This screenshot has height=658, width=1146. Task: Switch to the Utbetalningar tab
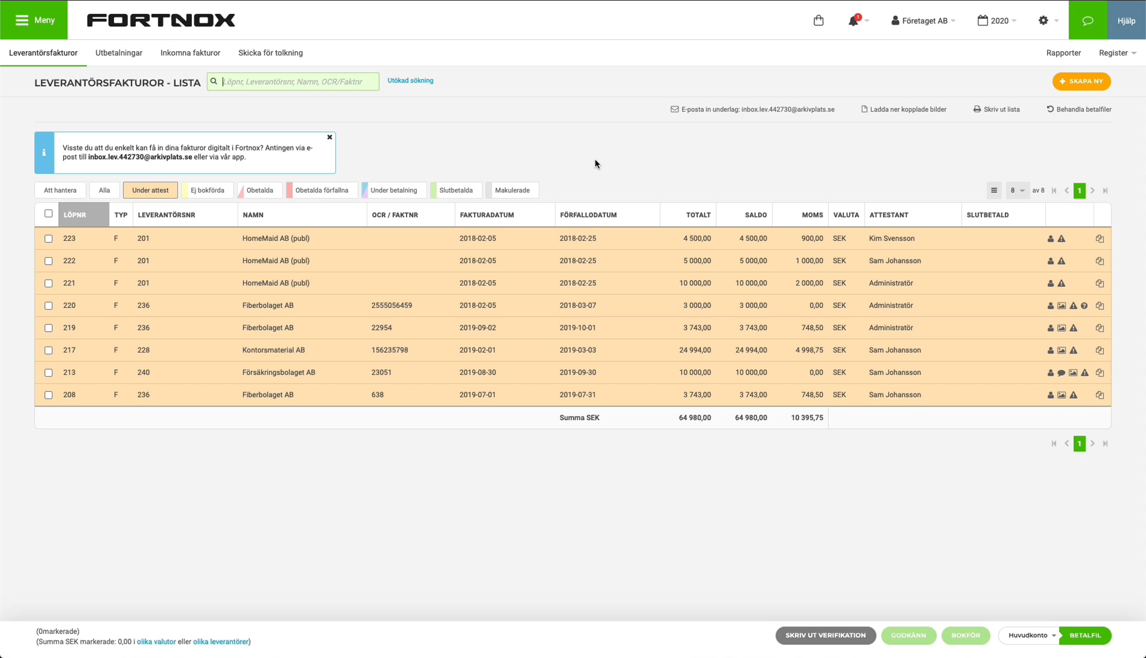coord(119,53)
